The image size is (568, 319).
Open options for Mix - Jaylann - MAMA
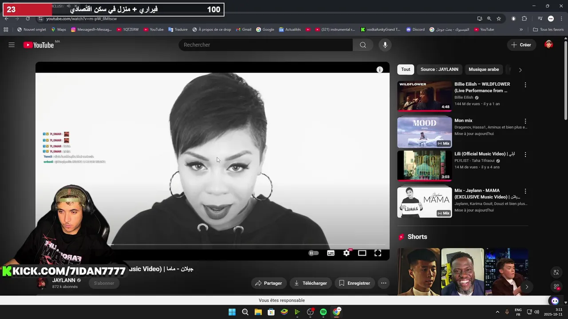tap(525, 191)
